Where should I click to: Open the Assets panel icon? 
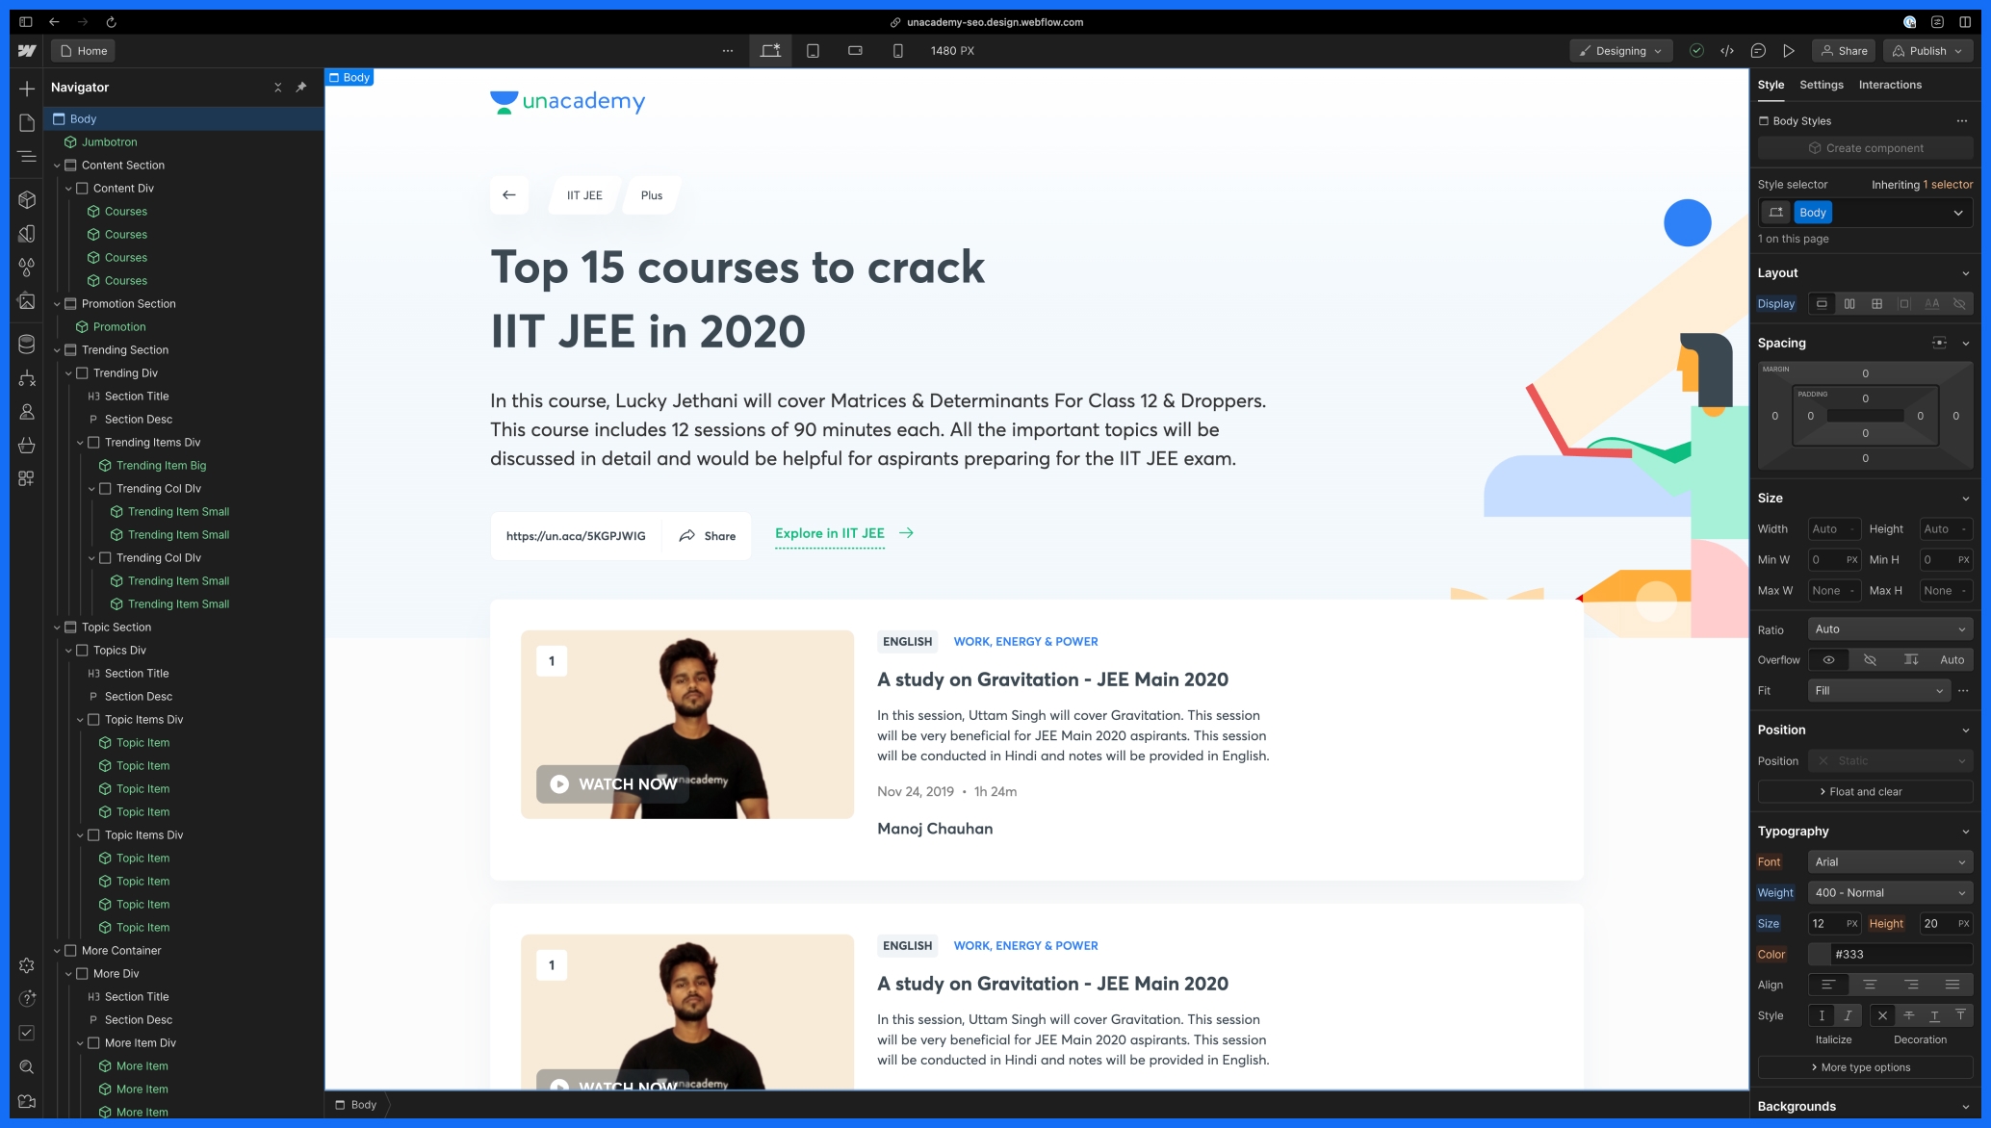[27, 301]
